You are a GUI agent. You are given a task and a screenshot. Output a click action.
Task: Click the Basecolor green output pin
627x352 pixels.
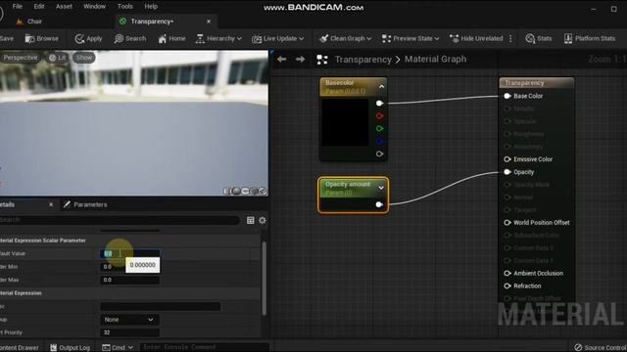379,128
